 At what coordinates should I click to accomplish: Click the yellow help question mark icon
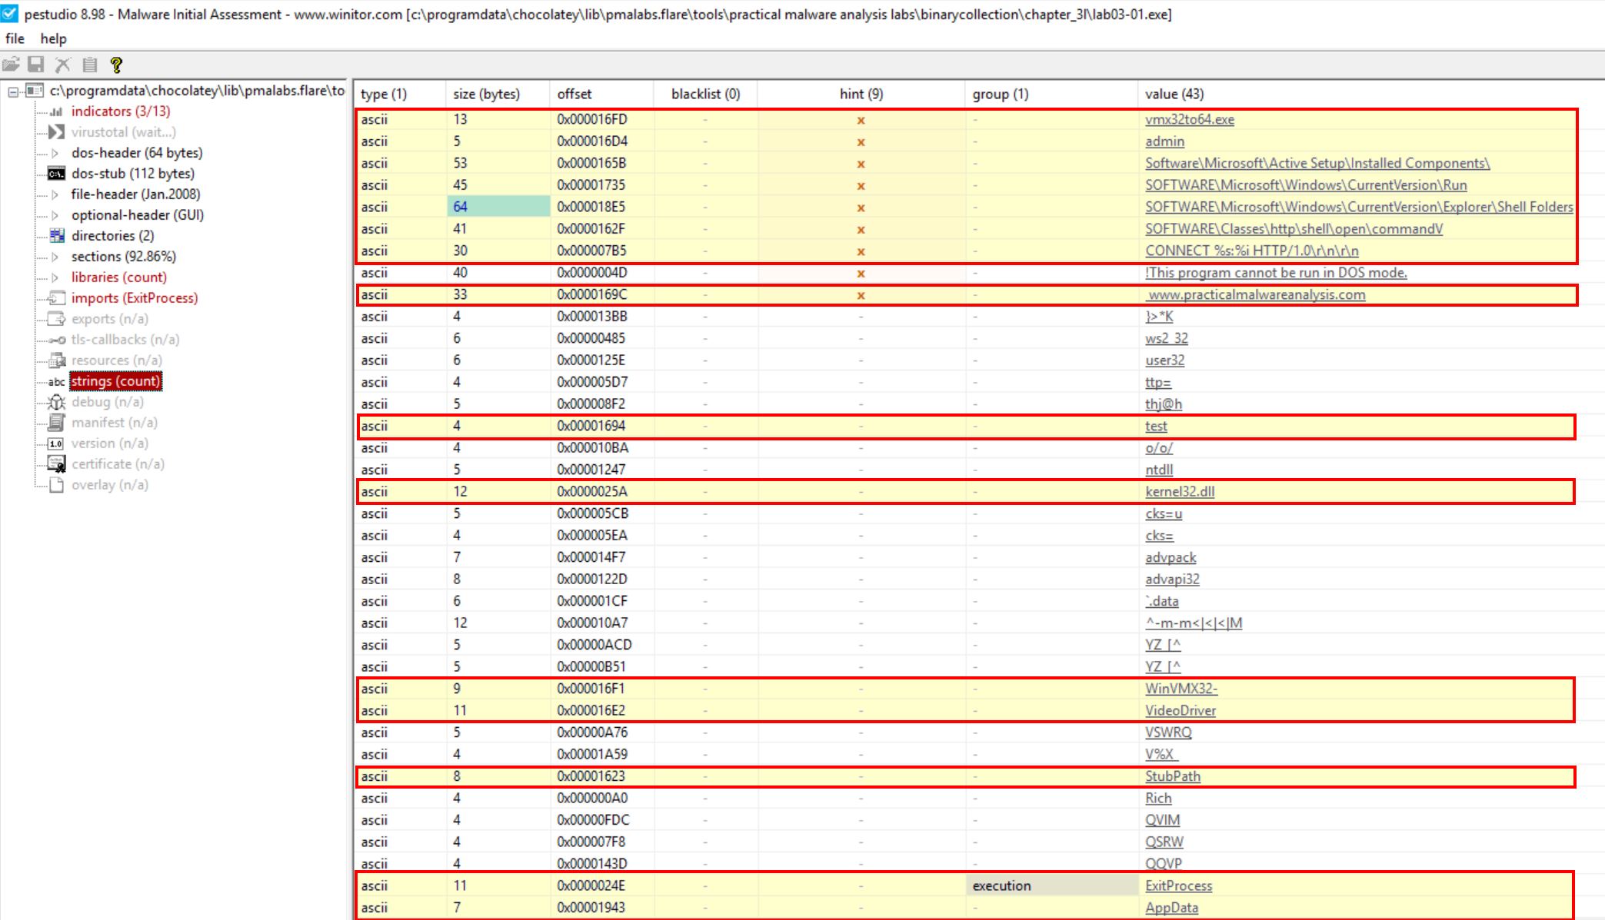[116, 65]
